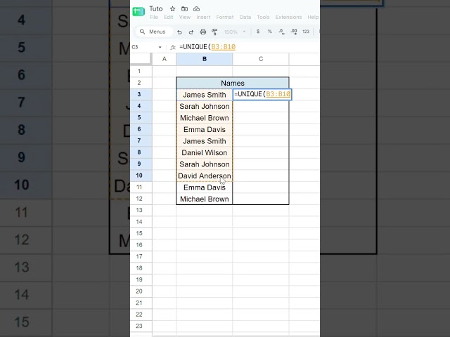Open the Google Sheets home icon
The image size is (450, 337).
pyautogui.click(x=139, y=11)
